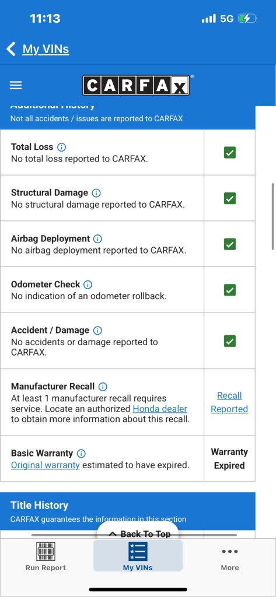The image size is (276, 597).
Task: Open the Run Report tab
Action: point(46,556)
